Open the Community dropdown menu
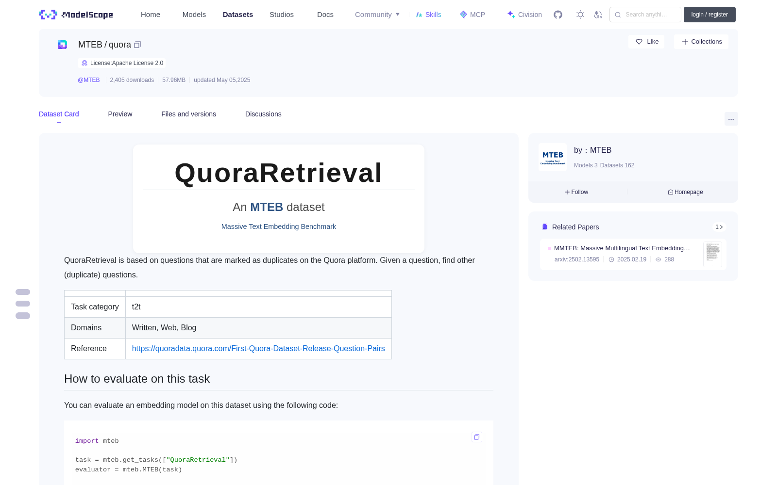Viewport: 777px width, 485px height. point(377,15)
